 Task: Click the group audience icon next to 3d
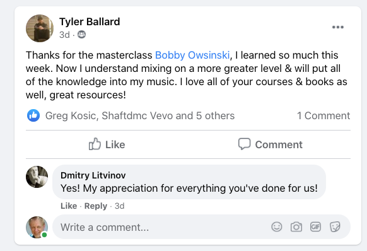pos(81,35)
